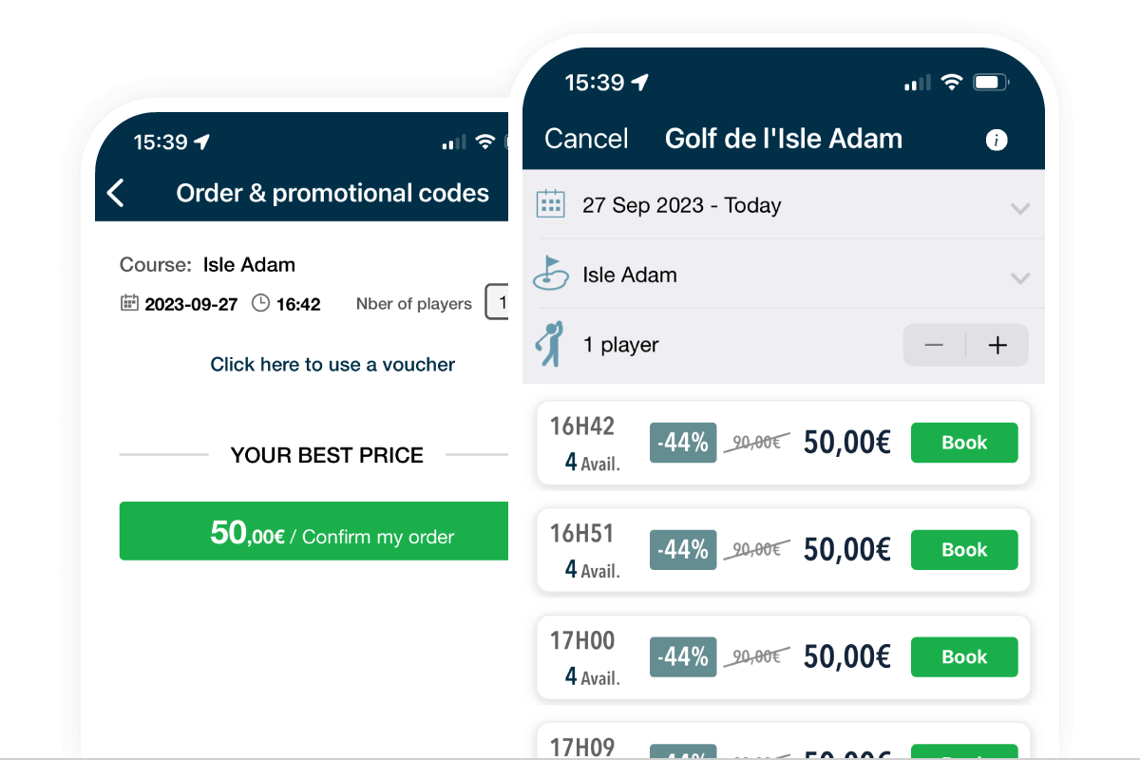Select Cancel at the top of the booking screen
This screenshot has height=760, width=1140.
point(585,139)
